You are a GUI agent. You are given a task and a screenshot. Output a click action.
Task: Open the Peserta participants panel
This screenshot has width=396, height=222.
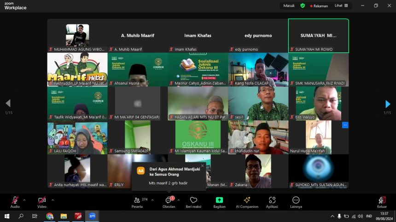pos(137,201)
